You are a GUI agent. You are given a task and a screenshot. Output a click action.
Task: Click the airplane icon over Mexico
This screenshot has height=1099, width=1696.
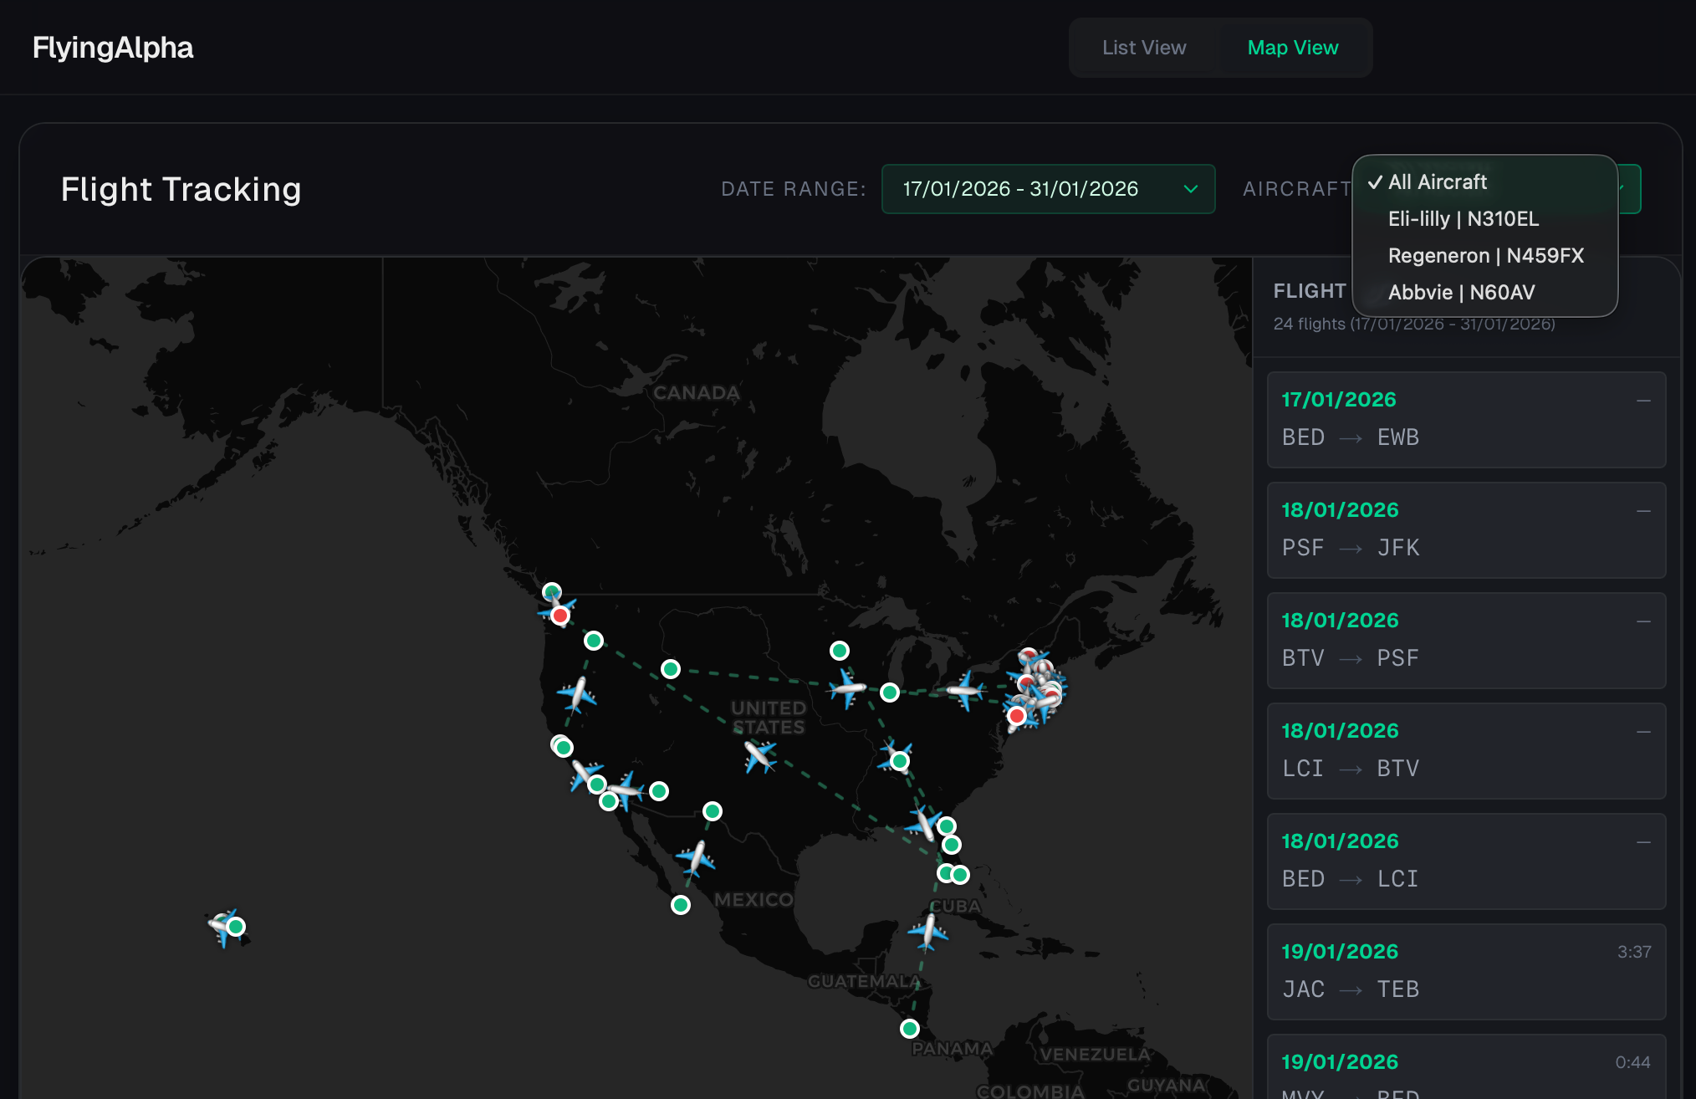click(x=696, y=858)
